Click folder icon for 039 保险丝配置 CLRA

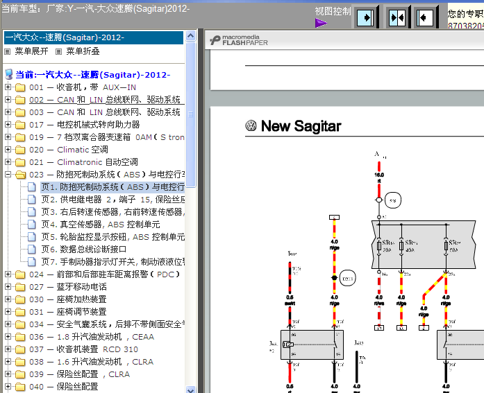[20, 374]
